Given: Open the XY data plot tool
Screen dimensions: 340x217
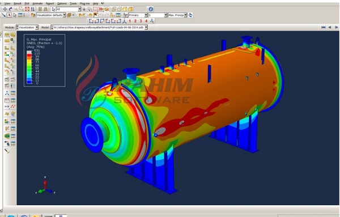Looking at the screenshot, I should 13,107.
